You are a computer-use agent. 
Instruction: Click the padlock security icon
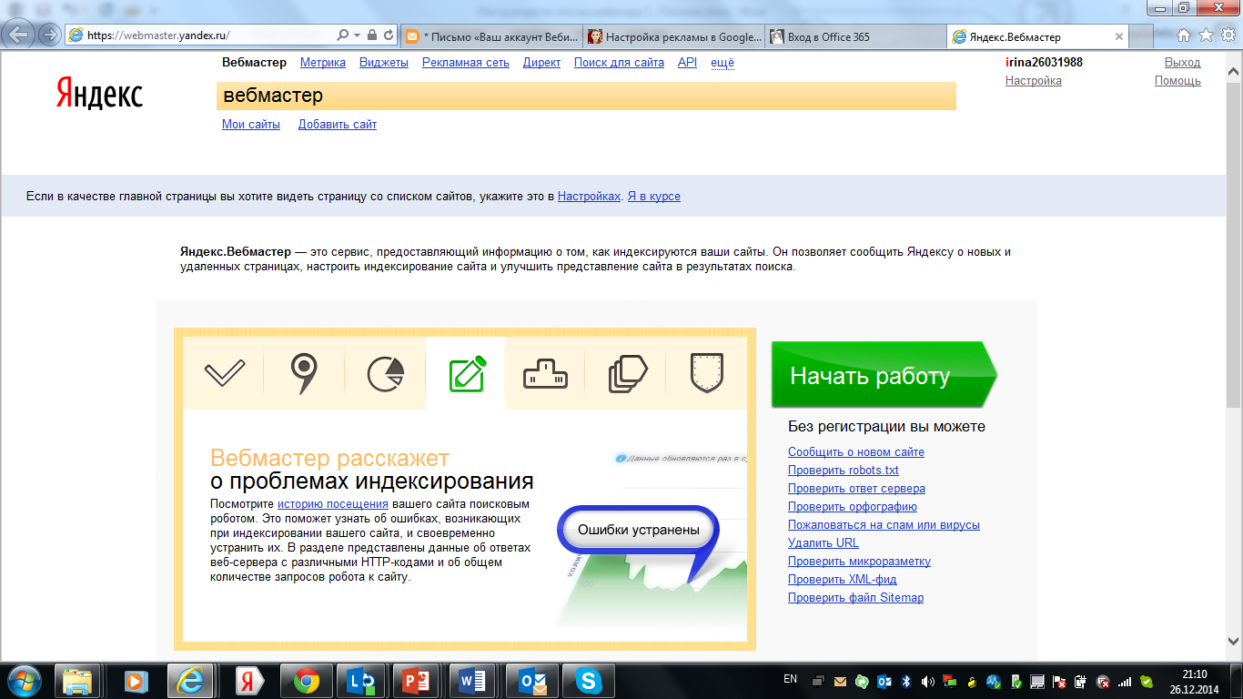pyautogui.click(x=371, y=35)
